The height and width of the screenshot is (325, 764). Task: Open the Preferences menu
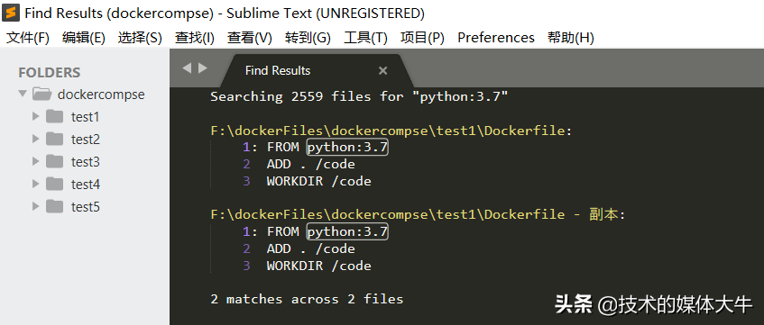[496, 38]
